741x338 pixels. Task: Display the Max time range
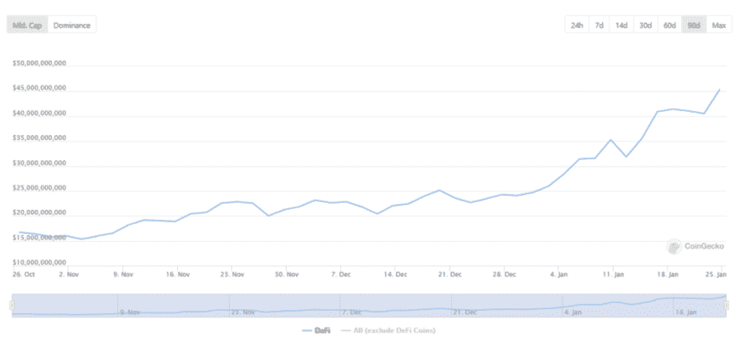tap(718, 25)
